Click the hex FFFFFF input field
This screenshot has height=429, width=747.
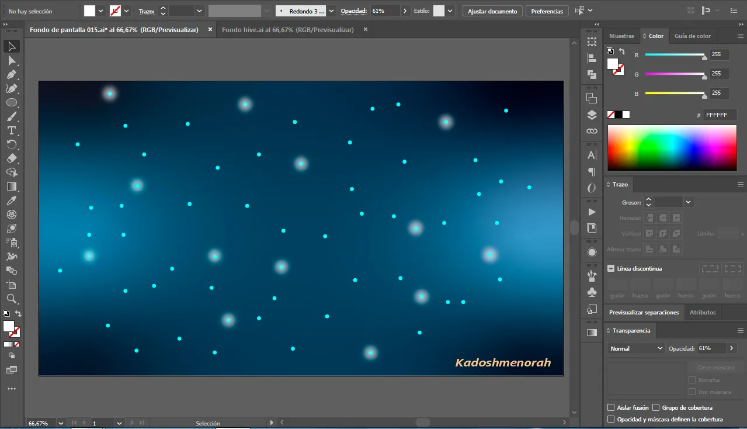(720, 115)
